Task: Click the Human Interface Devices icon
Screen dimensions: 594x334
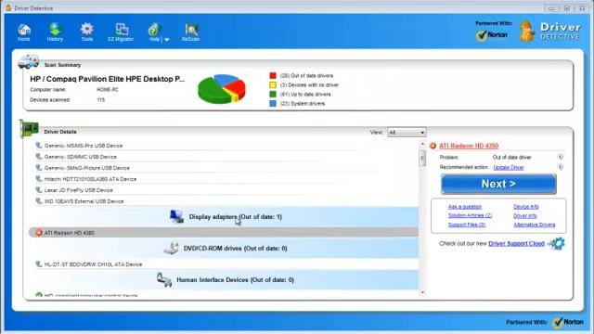Action: [164, 280]
